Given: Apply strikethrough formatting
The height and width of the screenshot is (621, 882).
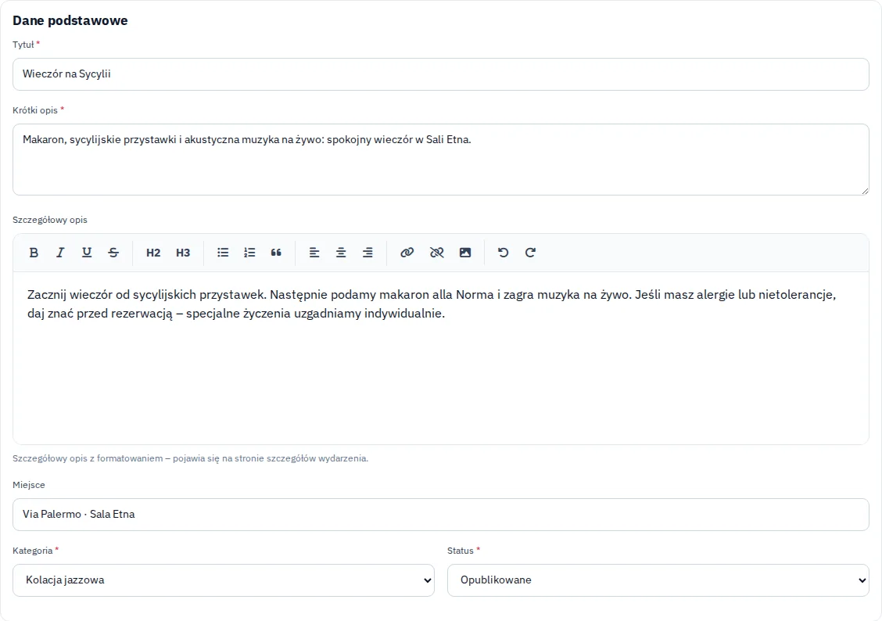Looking at the screenshot, I should (x=113, y=253).
